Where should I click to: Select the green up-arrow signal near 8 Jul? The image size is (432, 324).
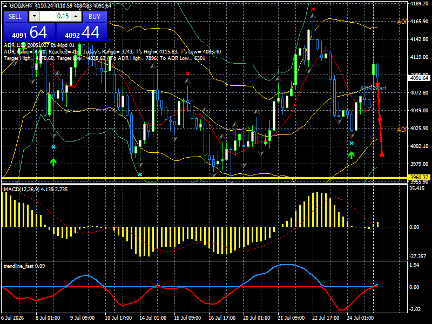[53, 162]
